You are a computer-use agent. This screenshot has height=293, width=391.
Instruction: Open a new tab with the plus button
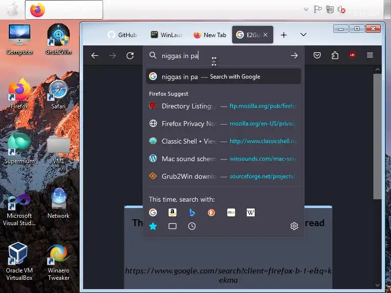(283, 35)
